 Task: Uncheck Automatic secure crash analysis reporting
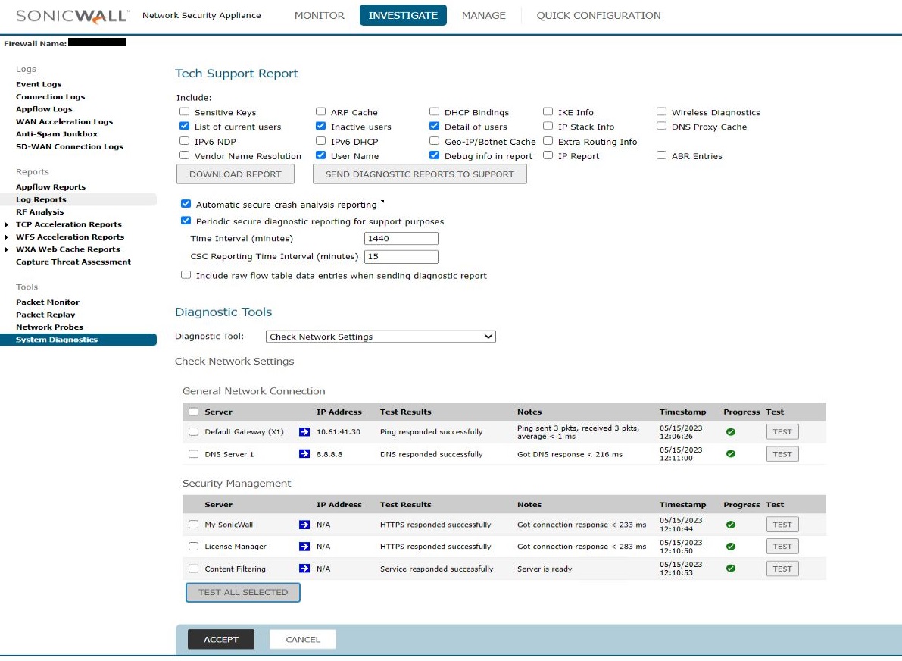point(186,204)
